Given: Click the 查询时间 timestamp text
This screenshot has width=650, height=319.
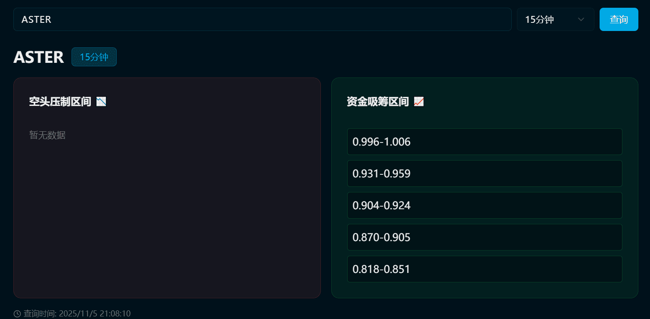Looking at the screenshot, I should [77, 314].
